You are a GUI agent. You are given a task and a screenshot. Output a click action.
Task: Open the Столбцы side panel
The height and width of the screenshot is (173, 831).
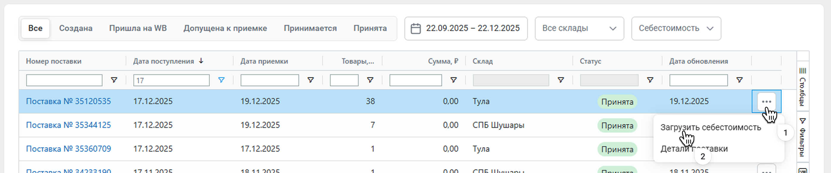point(802,87)
